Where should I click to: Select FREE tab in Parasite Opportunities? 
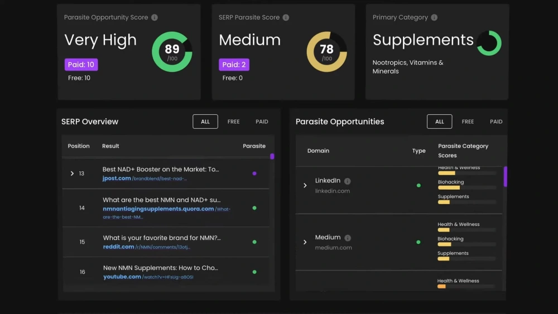point(468,122)
